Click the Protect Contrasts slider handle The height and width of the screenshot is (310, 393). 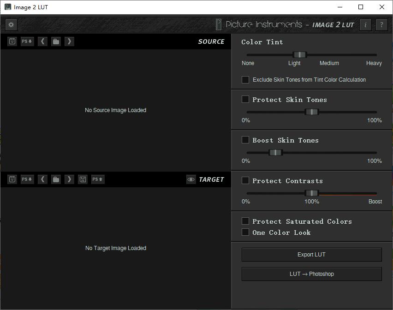[312, 193]
